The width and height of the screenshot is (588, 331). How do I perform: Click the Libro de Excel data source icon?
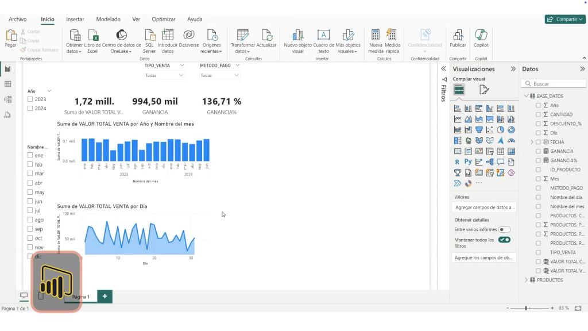click(92, 36)
